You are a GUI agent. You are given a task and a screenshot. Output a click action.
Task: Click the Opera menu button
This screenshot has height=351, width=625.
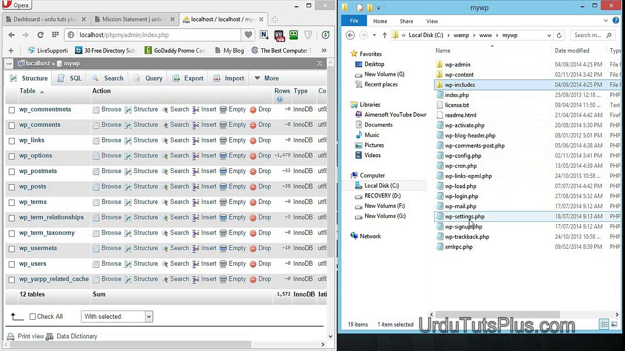coord(16,5)
